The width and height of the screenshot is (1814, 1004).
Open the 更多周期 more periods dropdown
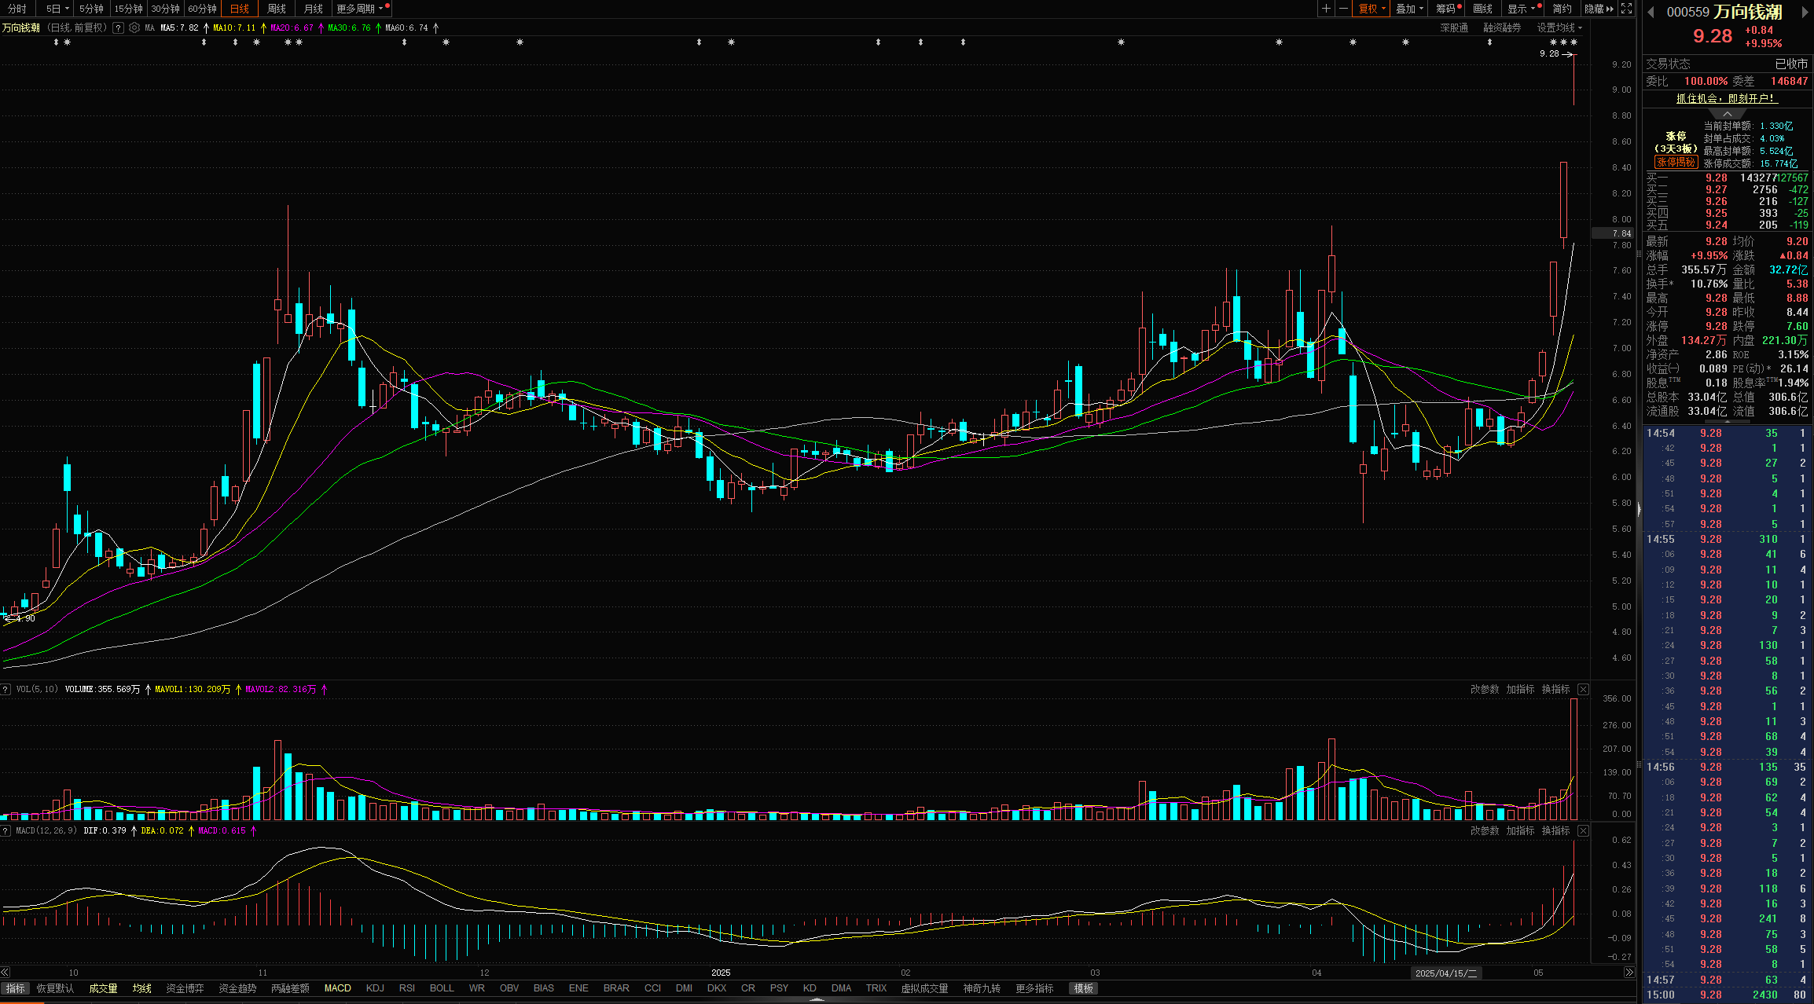click(x=362, y=9)
